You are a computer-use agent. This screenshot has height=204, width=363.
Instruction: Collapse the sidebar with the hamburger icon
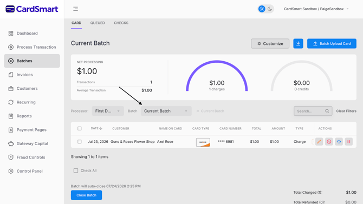tap(75, 9)
